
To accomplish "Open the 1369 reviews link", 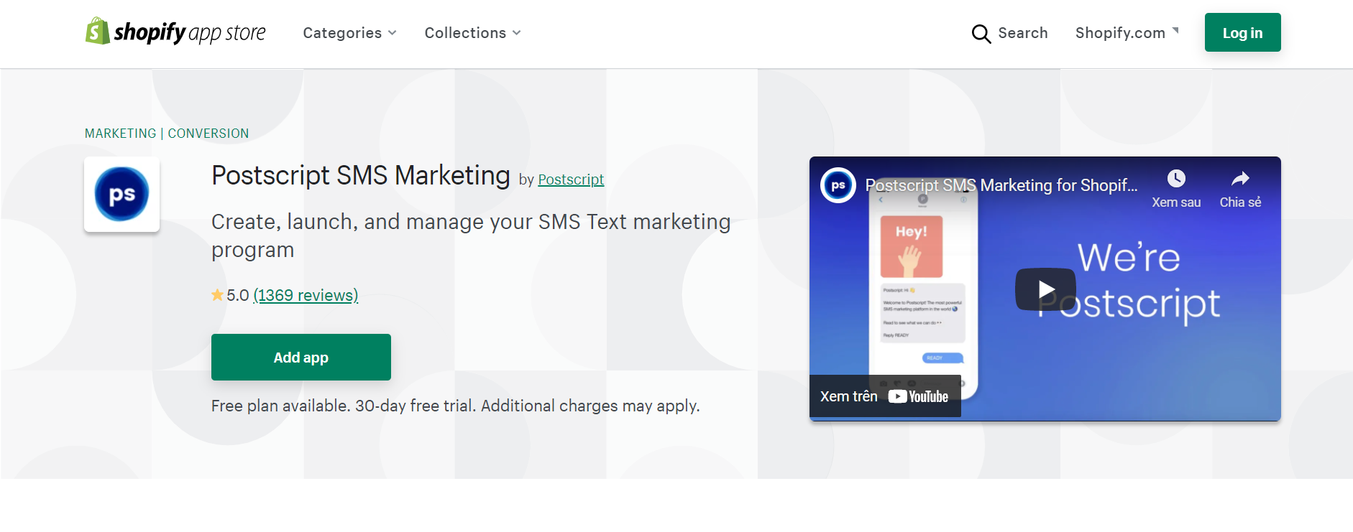I will click(306, 295).
